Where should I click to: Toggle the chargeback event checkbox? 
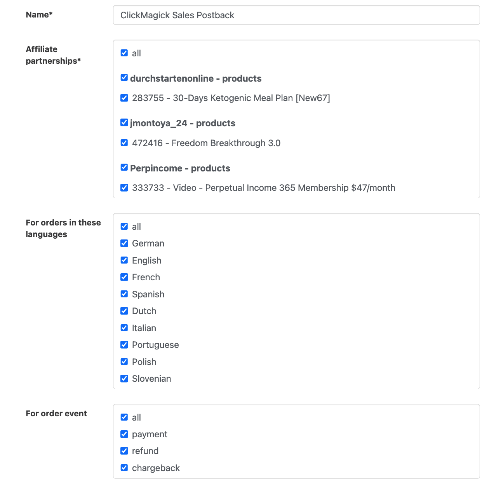[x=124, y=468]
